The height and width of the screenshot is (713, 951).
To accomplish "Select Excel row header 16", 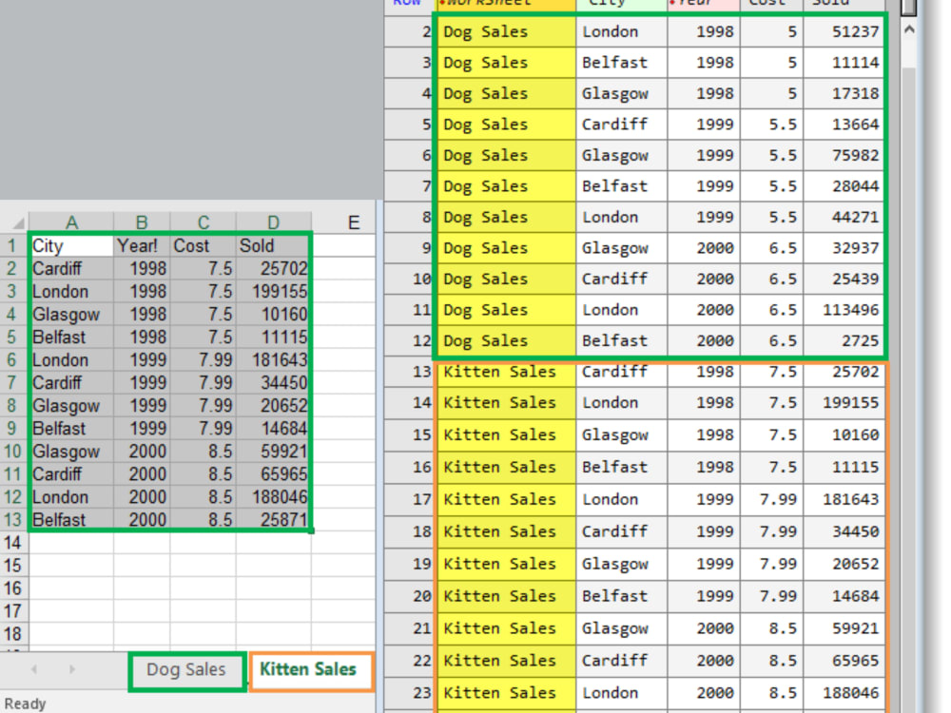I will 12,588.
